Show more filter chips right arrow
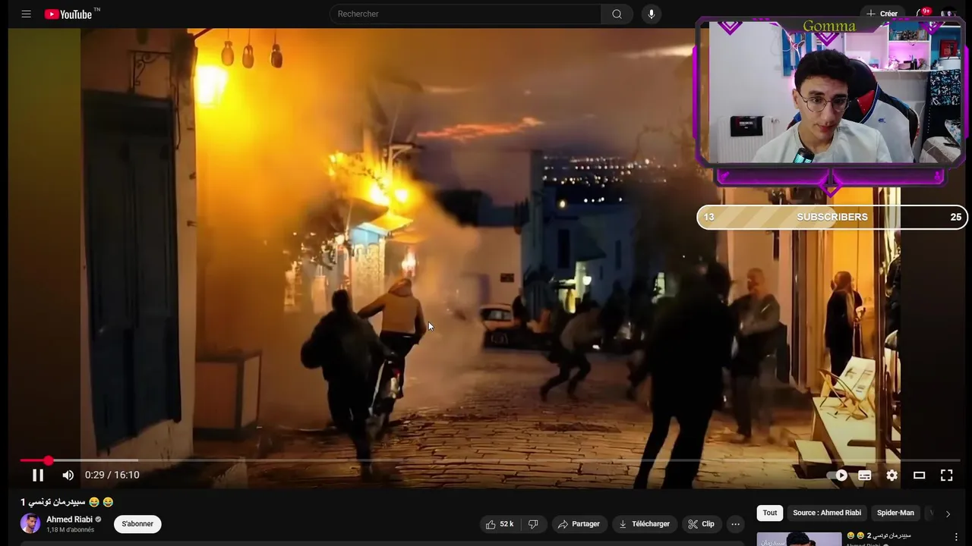The height and width of the screenshot is (546, 972). (x=948, y=513)
